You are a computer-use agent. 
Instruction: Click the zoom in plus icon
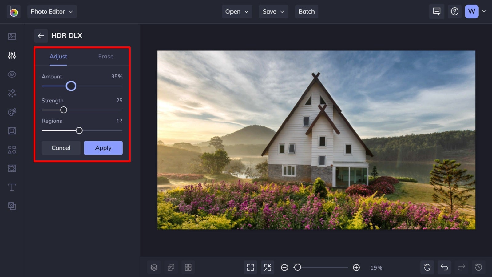(x=356, y=267)
